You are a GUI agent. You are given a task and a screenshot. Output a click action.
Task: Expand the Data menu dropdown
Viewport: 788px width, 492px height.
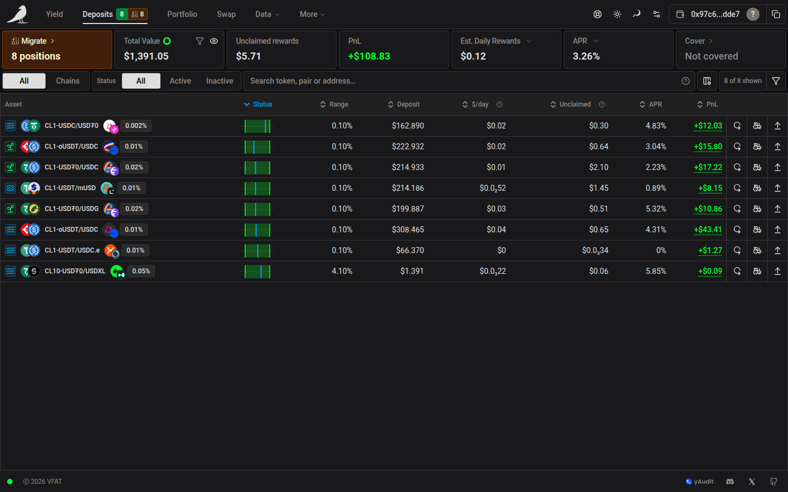tap(267, 14)
